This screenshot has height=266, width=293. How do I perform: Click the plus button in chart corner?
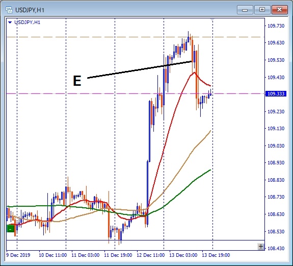[261, 247]
